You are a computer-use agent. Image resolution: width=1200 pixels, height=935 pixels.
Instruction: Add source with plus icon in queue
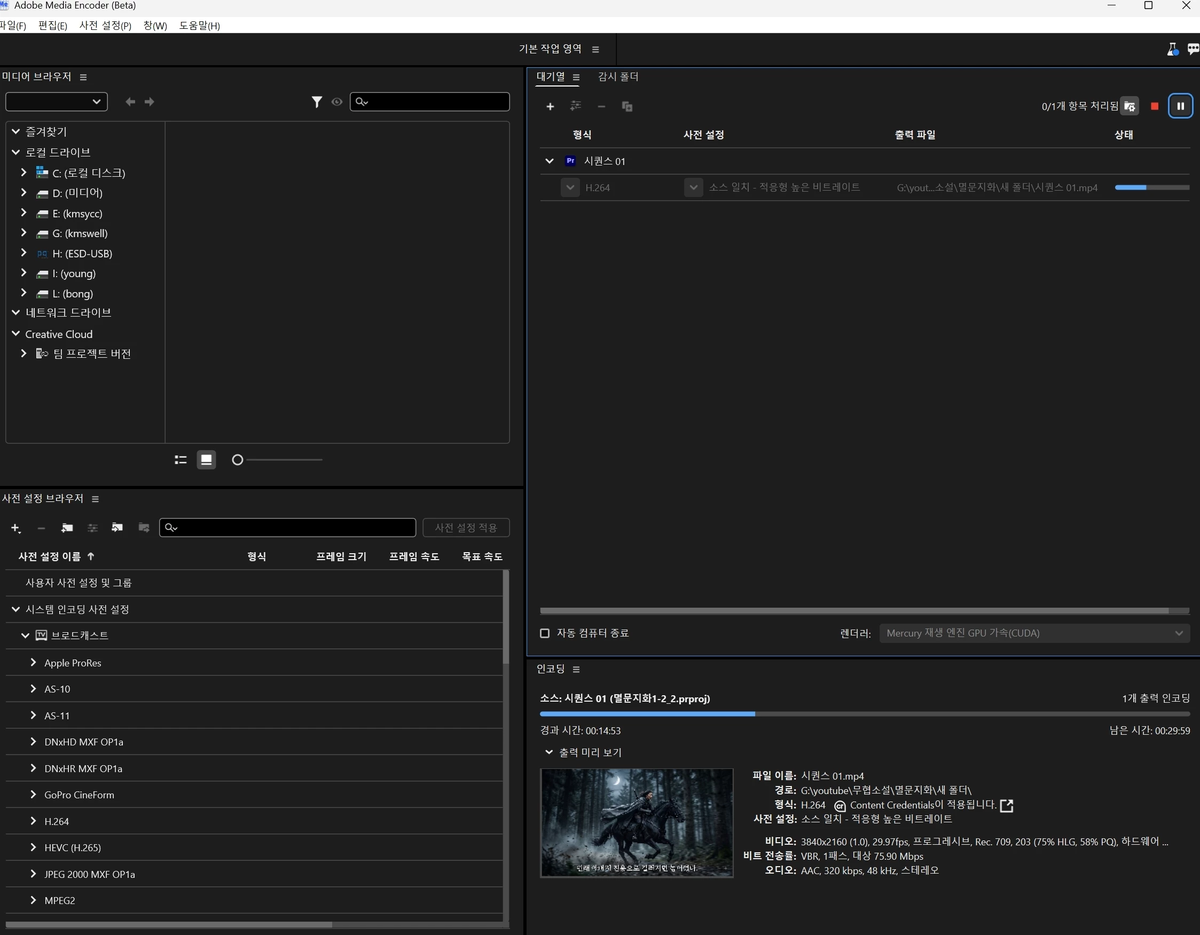(550, 107)
